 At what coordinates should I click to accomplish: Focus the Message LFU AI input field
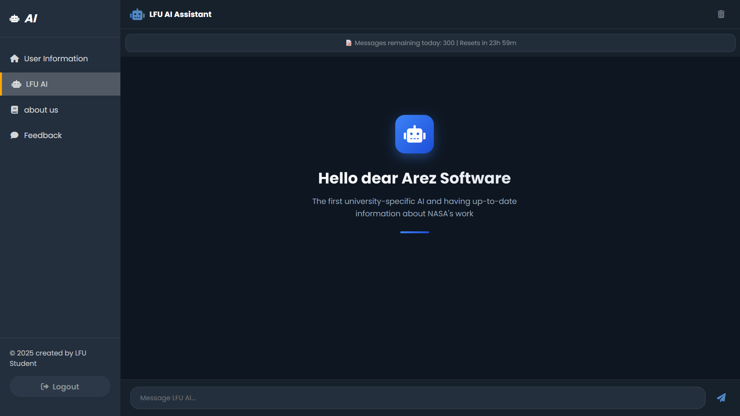coord(418,398)
